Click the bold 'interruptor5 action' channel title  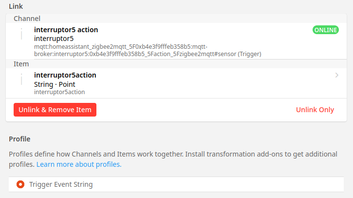tap(66, 30)
